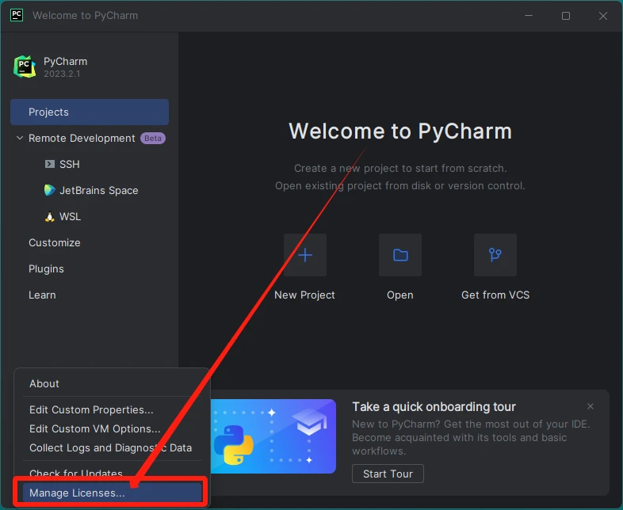The width and height of the screenshot is (623, 510).
Task: Go to the Learn section
Action: [42, 295]
